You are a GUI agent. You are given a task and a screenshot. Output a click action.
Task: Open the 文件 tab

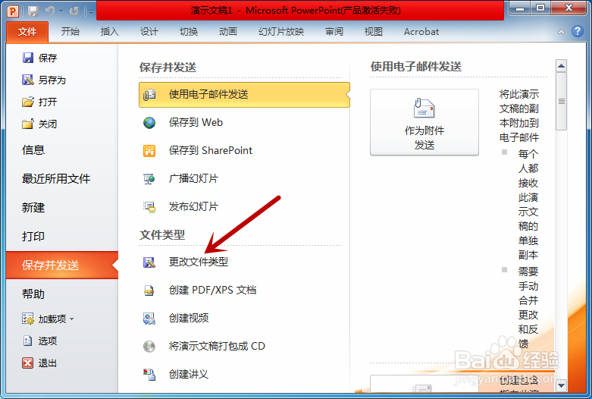27,32
